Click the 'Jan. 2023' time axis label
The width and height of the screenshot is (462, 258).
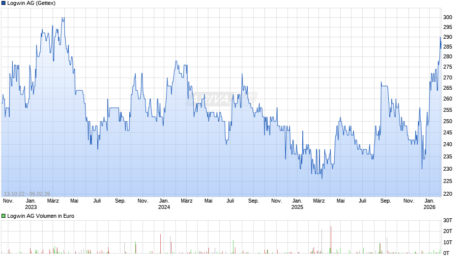31,204
